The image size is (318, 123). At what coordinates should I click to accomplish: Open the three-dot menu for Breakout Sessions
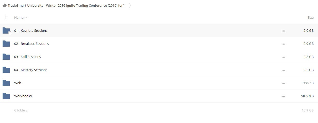[x=283, y=44]
